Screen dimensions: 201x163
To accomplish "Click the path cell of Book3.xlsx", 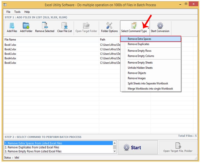I will (110, 54).
